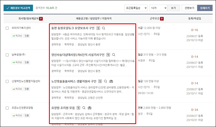Open the 노인맞춤돌봄서비스 생활지원사 구인 job title
This screenshot has width=216, height=127.
pos(74,81)
